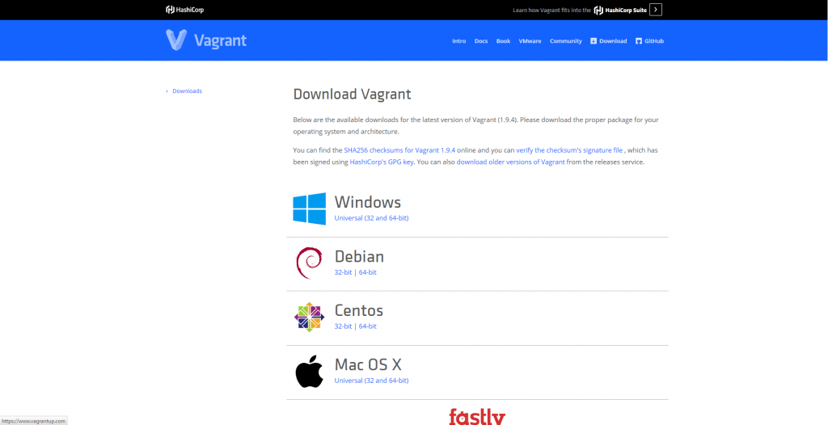The width and height of the screenshot is (828, 425).
Task: Click the Debian swirl logo
Action: (309, 263)
